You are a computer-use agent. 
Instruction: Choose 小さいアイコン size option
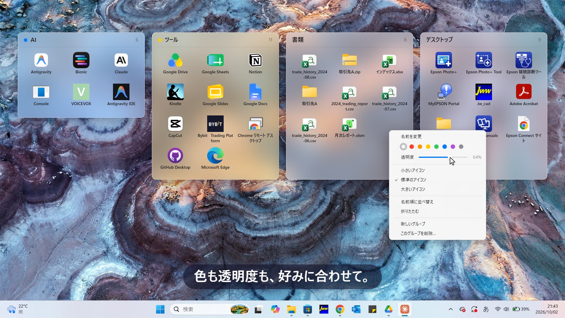click(438, 170)
